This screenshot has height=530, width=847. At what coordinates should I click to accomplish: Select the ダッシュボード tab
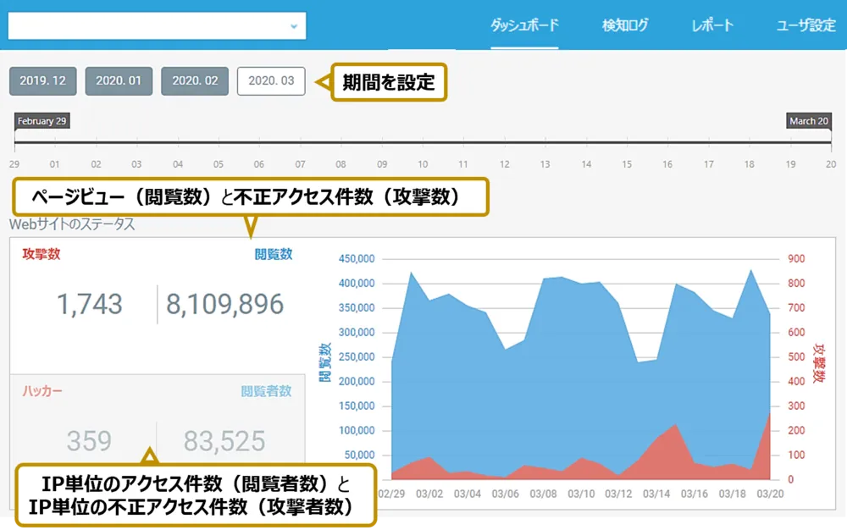pyautogui.click(x=523, y=25)
